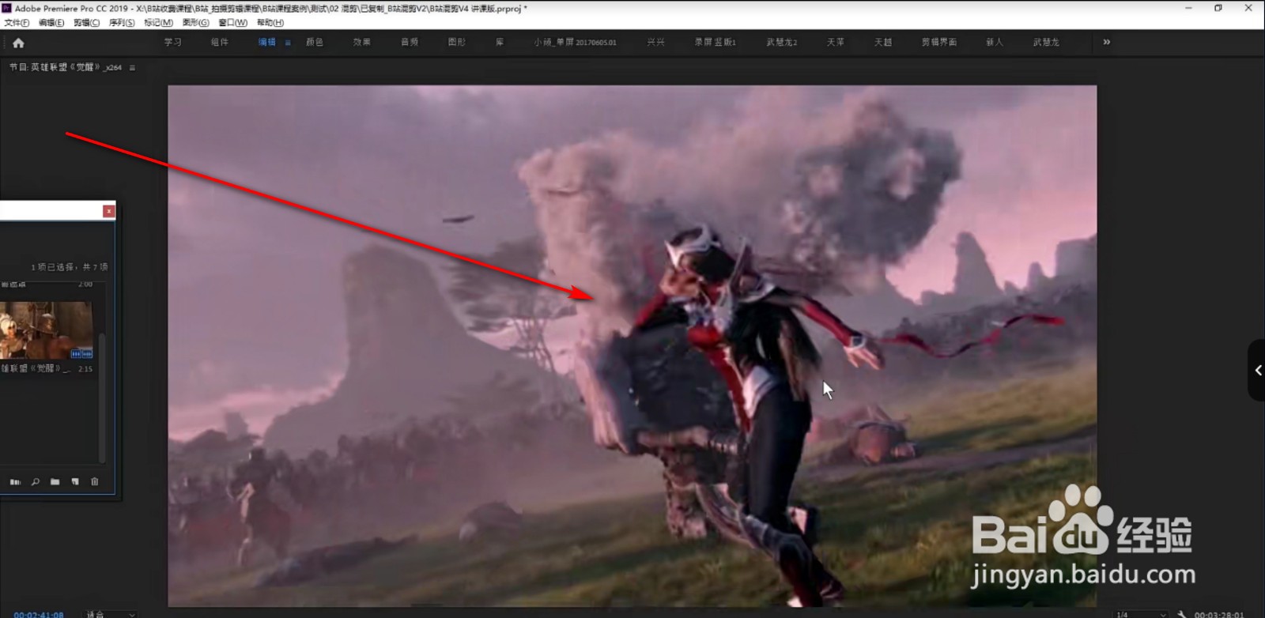Image resolution: width=1265 pixels, height=618 pixels.
Task: Open the 编辑(E) menu
Action: 51,23
